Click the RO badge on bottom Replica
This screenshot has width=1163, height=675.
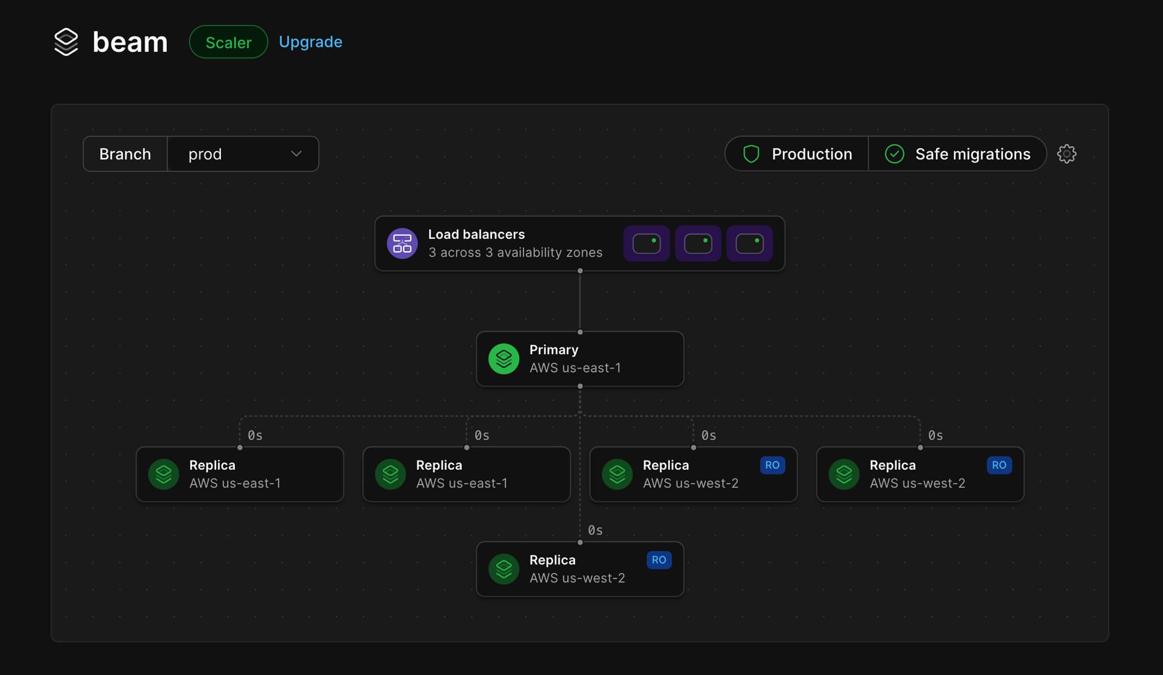[659, 560]
